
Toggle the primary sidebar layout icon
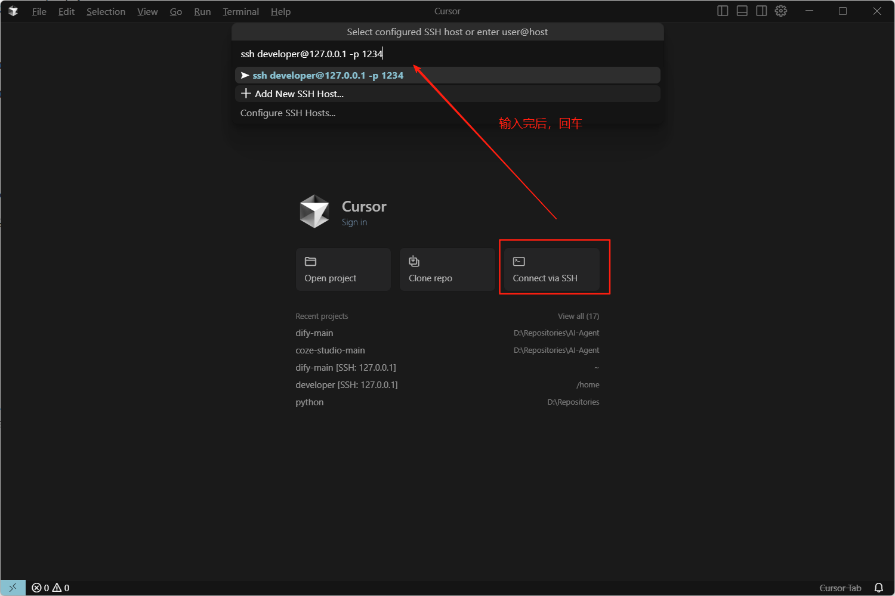723,11
